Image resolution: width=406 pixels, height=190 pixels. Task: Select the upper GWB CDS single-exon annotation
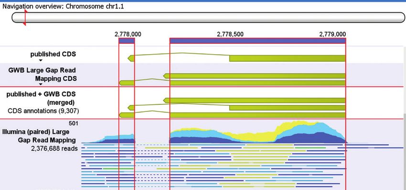coord(255,76)
